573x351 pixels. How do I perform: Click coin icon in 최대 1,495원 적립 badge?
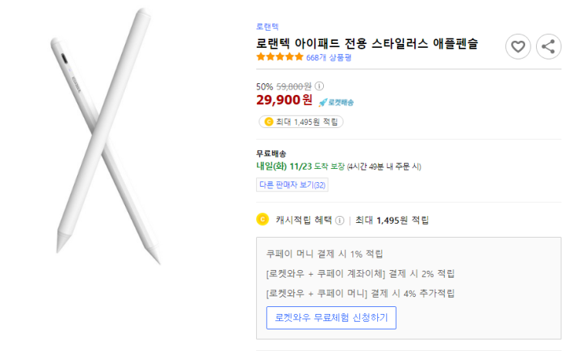(268, 122)
